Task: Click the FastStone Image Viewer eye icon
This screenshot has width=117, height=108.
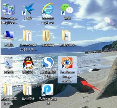Action: click(67, 63)
